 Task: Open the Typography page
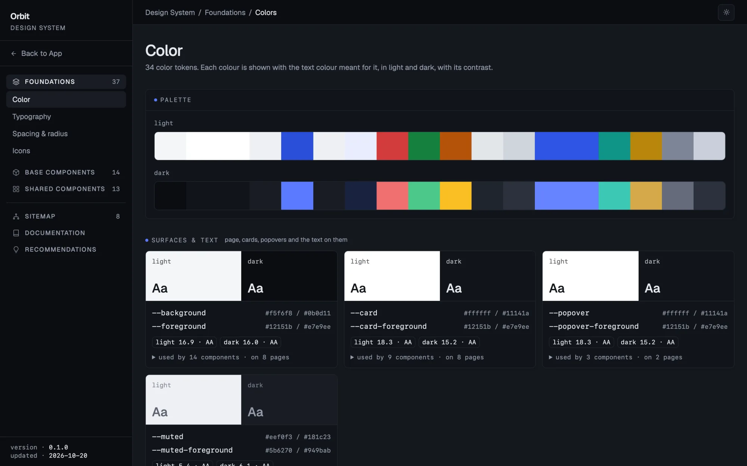coord(66,117)
